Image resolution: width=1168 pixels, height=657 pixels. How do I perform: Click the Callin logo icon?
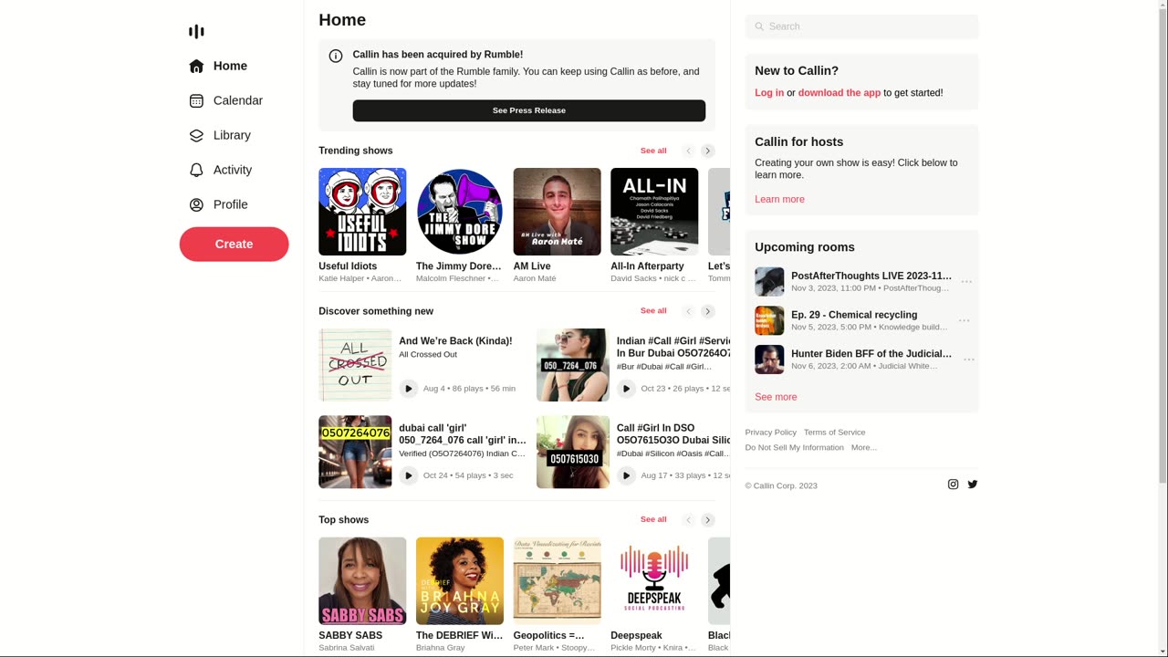click(x=196, y=32)
